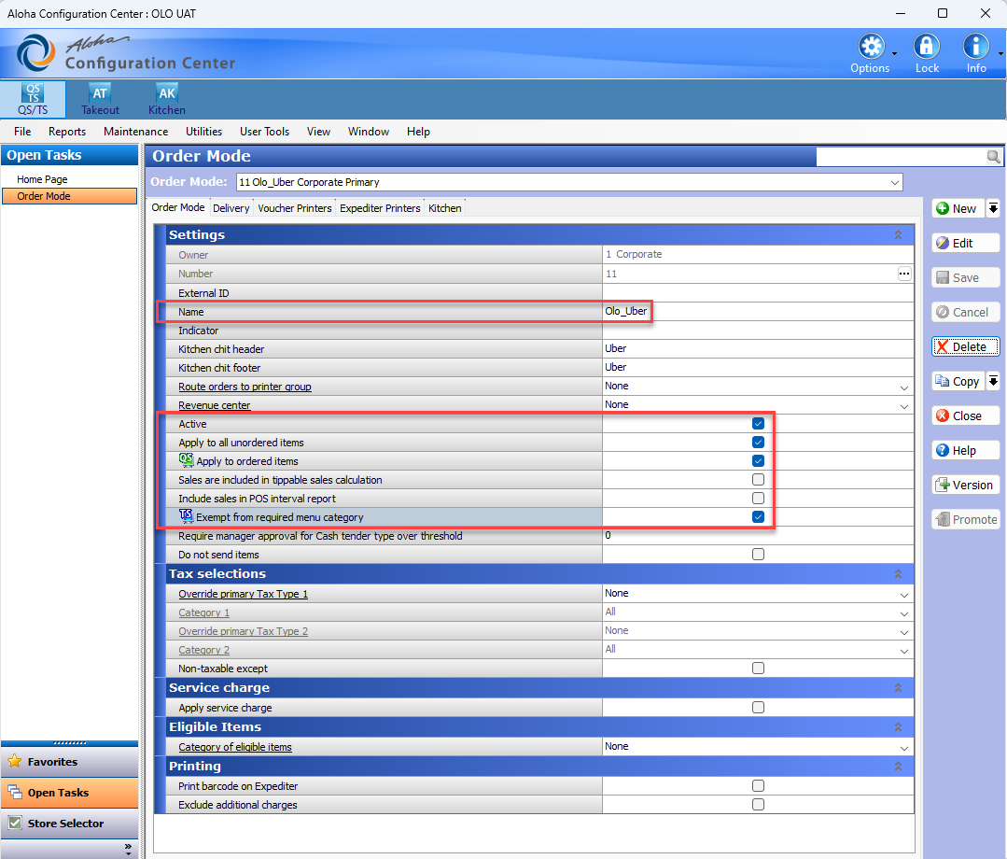Image resolution: width=1007 pixels, height=859 pixels.
Task: Uncheck the Active checkbox
Action: point(758,424)
